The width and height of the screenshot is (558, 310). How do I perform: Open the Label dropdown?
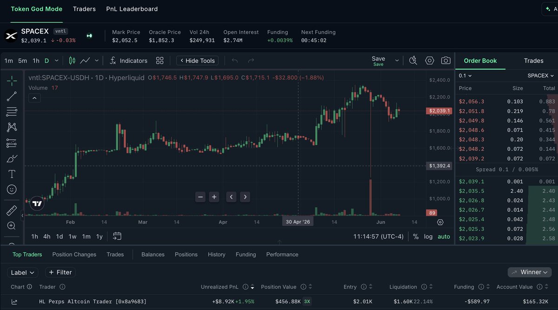[23, 272]
